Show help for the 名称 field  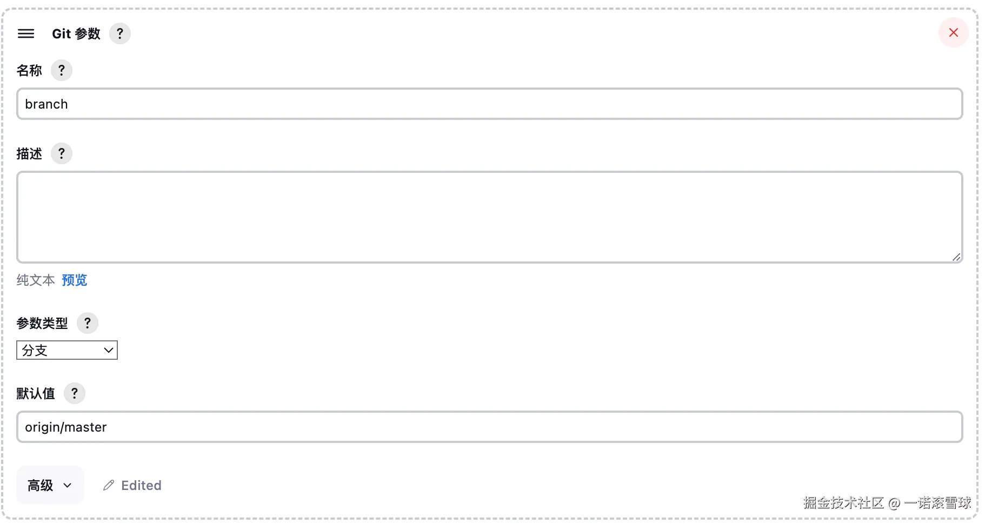[x=62, y=70]
